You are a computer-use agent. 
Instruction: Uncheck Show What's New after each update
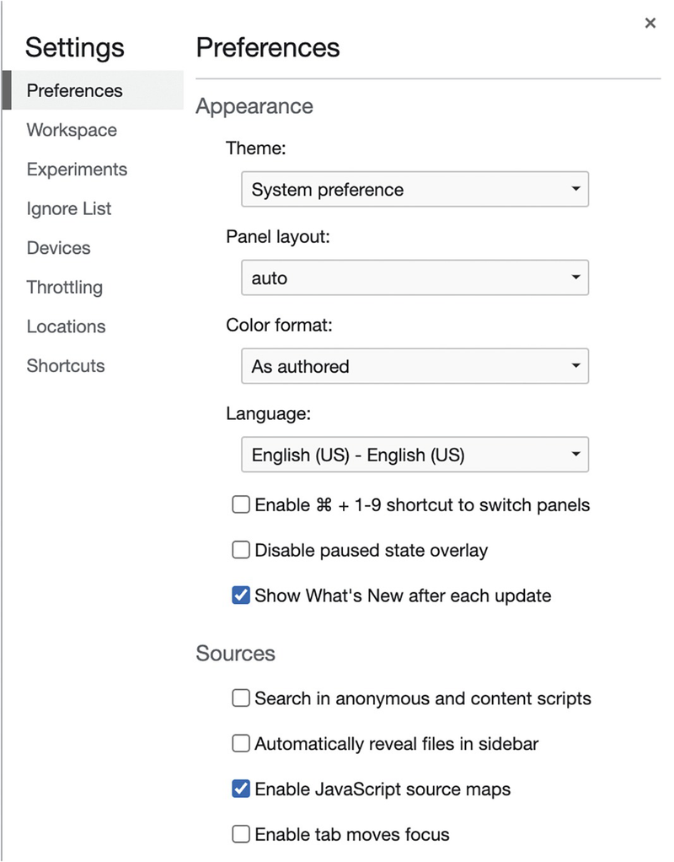241,595
